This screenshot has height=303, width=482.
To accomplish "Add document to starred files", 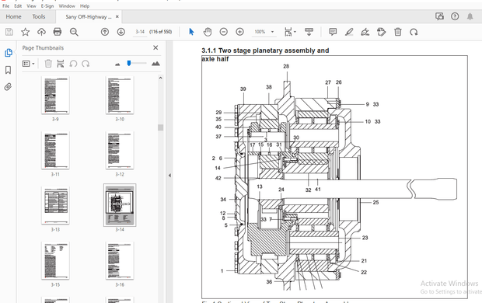I will coord(25,32).
